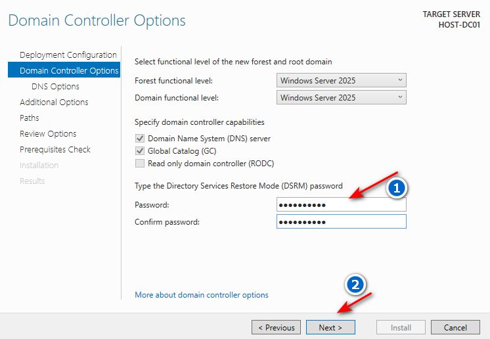Click the blue number 2 annotation badge
This screenshot has width=490, height=339.
pyautogui.click(x=355, y=284)
